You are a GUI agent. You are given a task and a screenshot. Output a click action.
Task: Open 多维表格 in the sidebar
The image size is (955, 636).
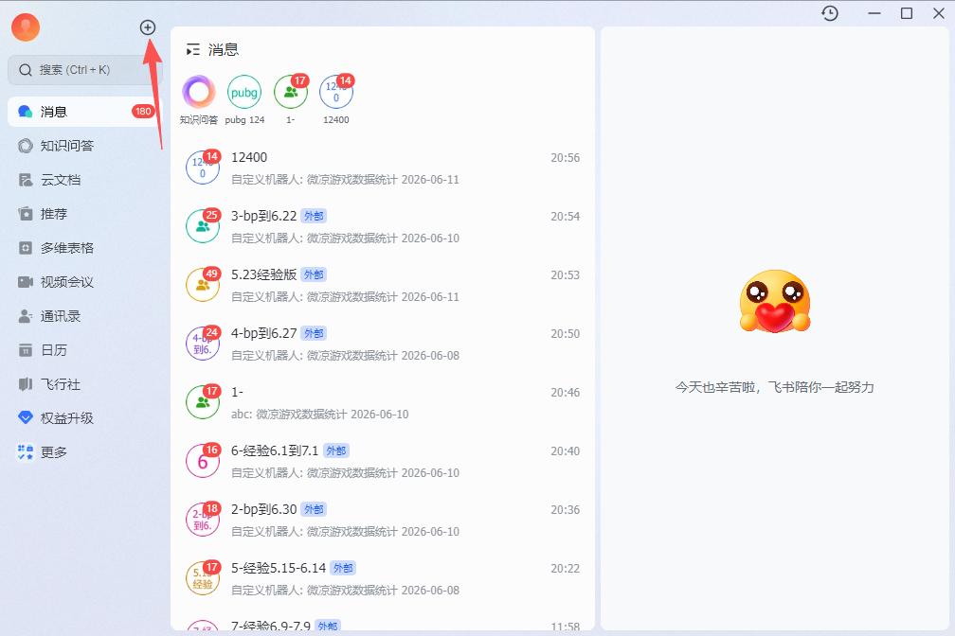point(84,248)
